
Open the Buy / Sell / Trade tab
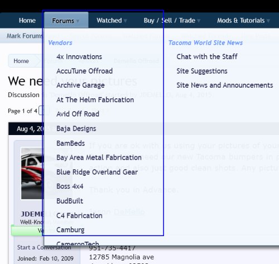170,20
